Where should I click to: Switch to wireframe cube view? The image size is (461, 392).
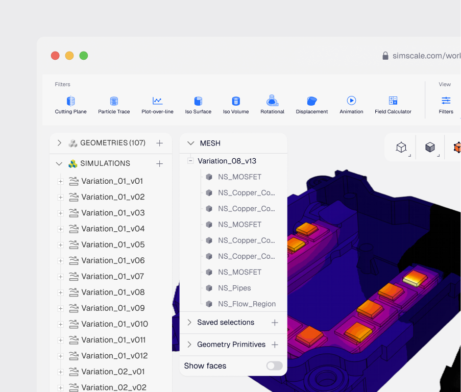(x=401, y=147)
